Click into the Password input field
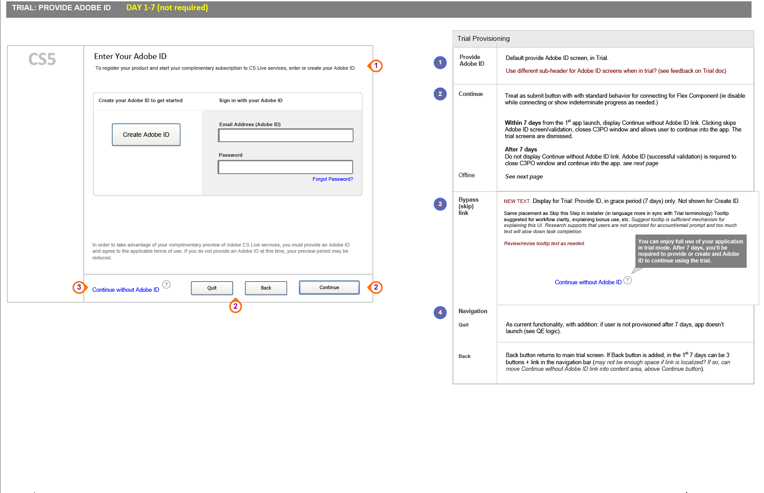This screenshot has height=493, width=764. (285, 167)
